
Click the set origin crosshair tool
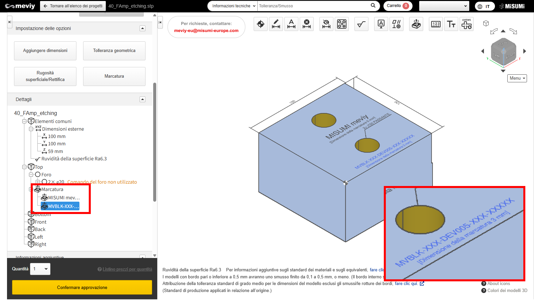tap(261, 24)
